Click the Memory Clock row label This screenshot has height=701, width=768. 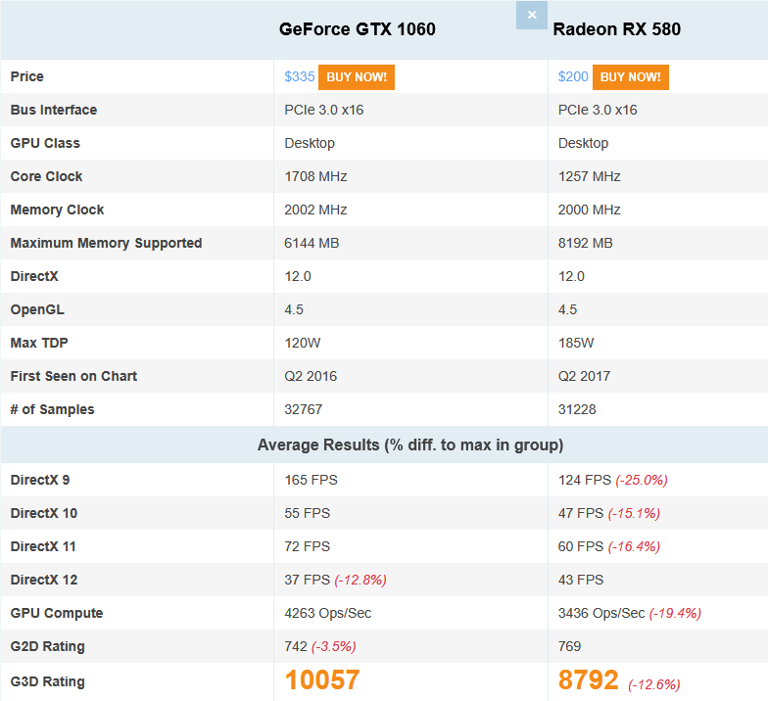(57, 210)
